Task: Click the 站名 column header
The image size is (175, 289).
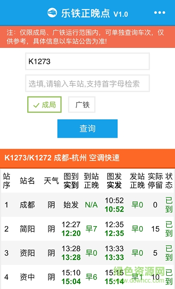Action: [x=27, y=181]
